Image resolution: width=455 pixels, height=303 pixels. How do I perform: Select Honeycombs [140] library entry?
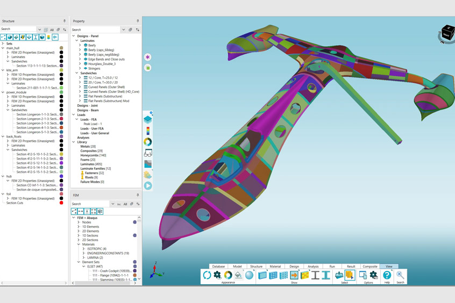93,155
